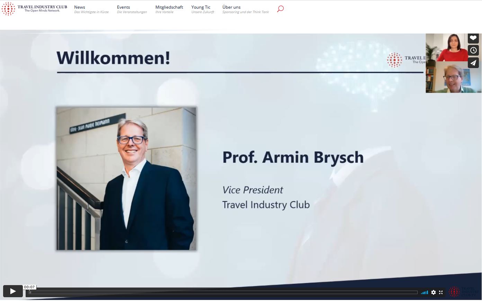Play the video

[x=13, y=291]
